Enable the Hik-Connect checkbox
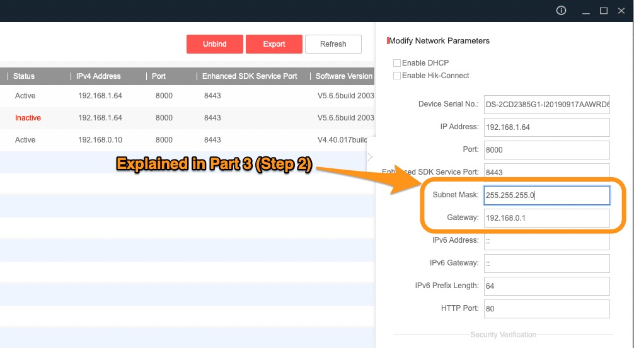This screenshot has height=348, width=634. (397, 76)
